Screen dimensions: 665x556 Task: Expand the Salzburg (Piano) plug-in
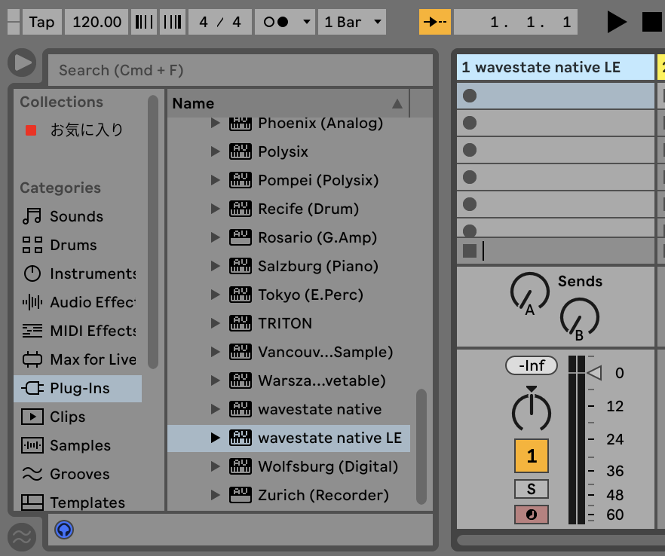pos(216,266)
